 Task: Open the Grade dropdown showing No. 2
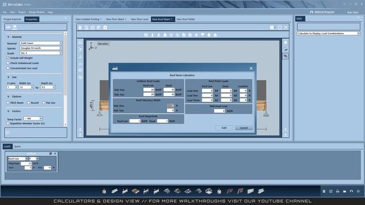tap(41, 53)
